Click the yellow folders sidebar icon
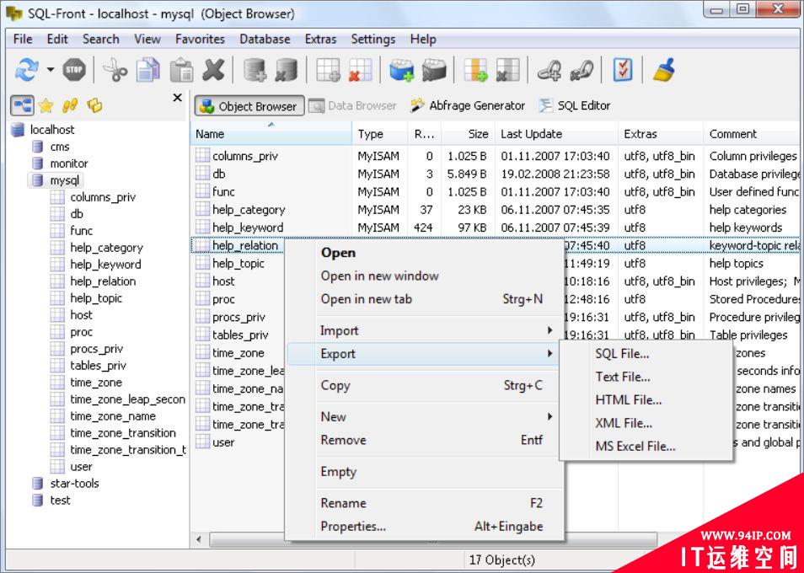Image resolution: width=804 pixels, height=573 pixels. pos(94,105)
